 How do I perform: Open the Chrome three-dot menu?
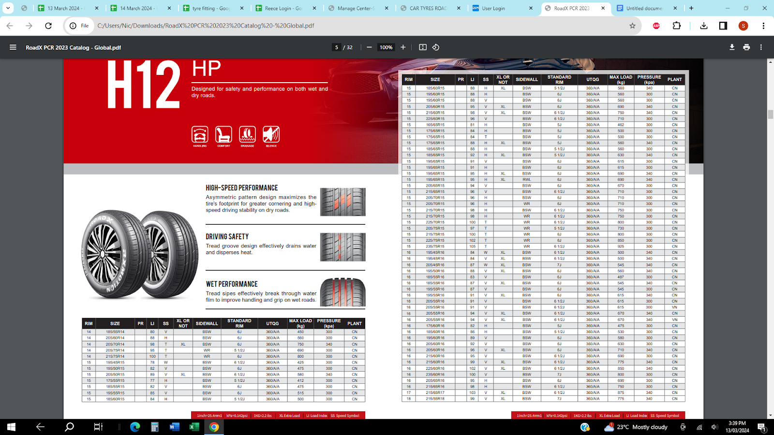[763, 26]
